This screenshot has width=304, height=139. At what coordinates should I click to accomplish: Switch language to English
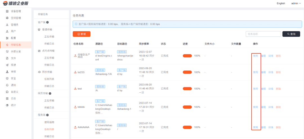pos(281,3)
